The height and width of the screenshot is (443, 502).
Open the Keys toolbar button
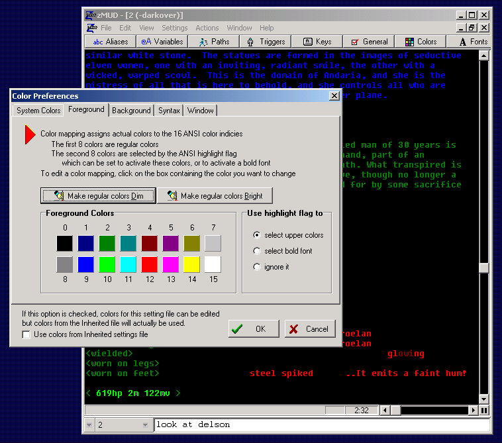317,42
